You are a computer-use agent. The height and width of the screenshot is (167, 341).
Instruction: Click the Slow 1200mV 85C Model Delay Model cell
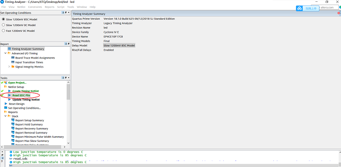tap(119, 45)
